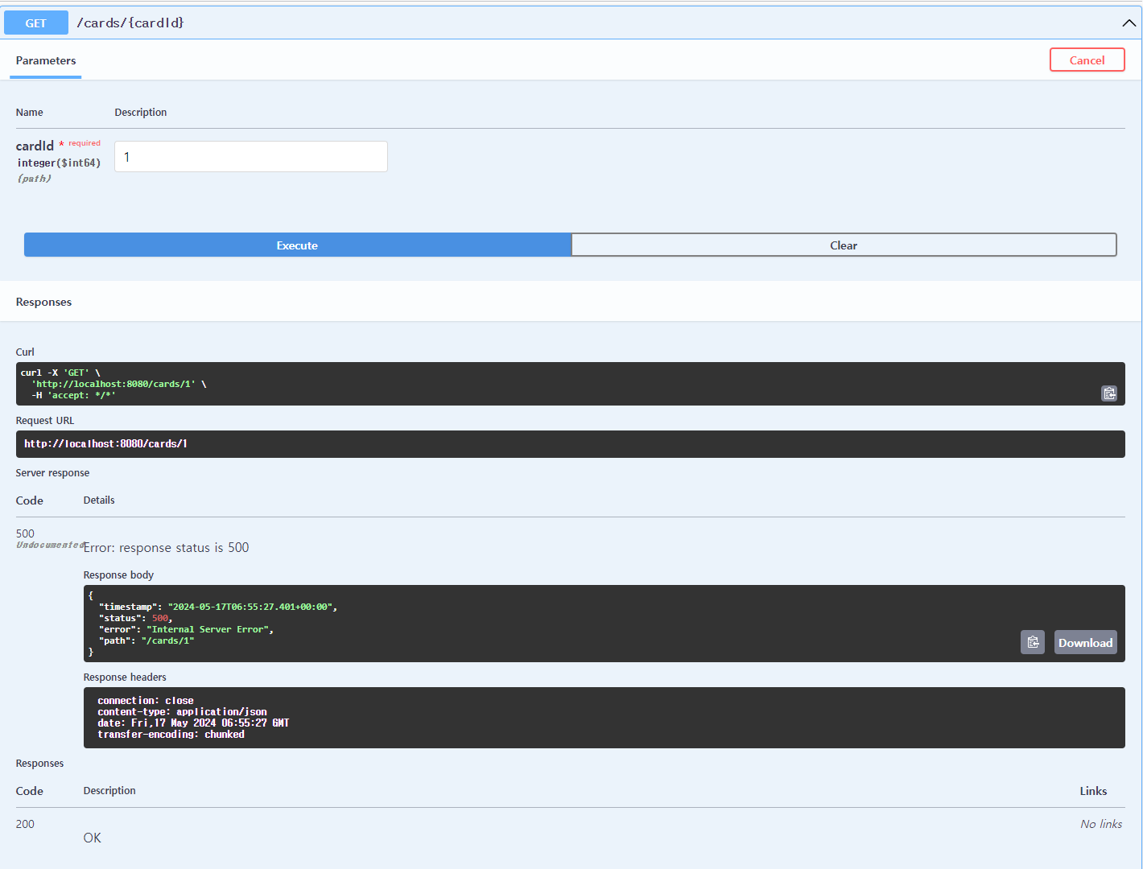
Task: Click the Responses section heading
Action: point(43,302)
